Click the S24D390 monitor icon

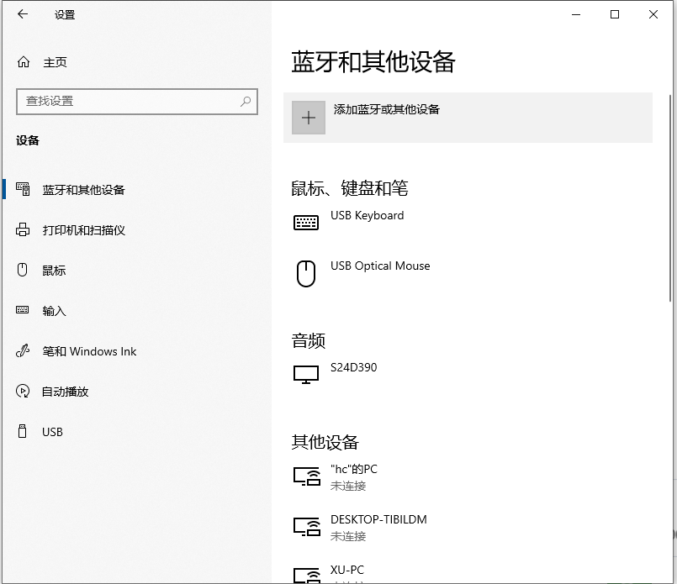coord(306,375)
